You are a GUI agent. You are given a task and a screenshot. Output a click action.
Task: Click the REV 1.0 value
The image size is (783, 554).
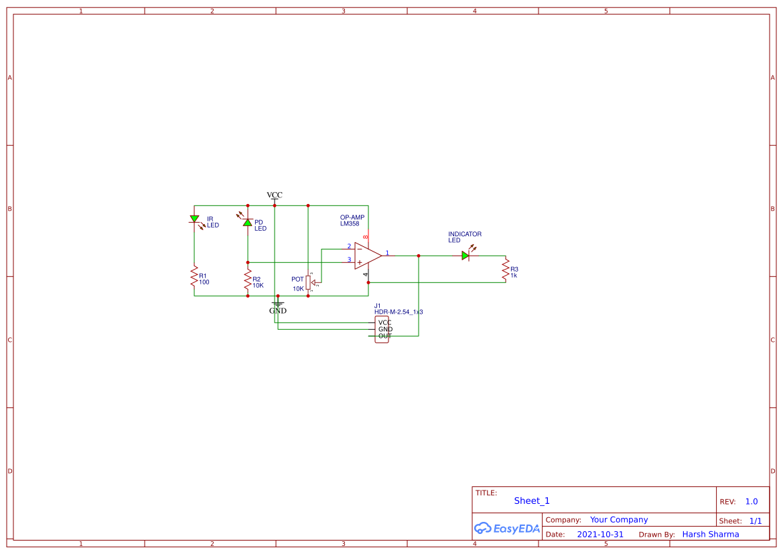pos(751,501)
